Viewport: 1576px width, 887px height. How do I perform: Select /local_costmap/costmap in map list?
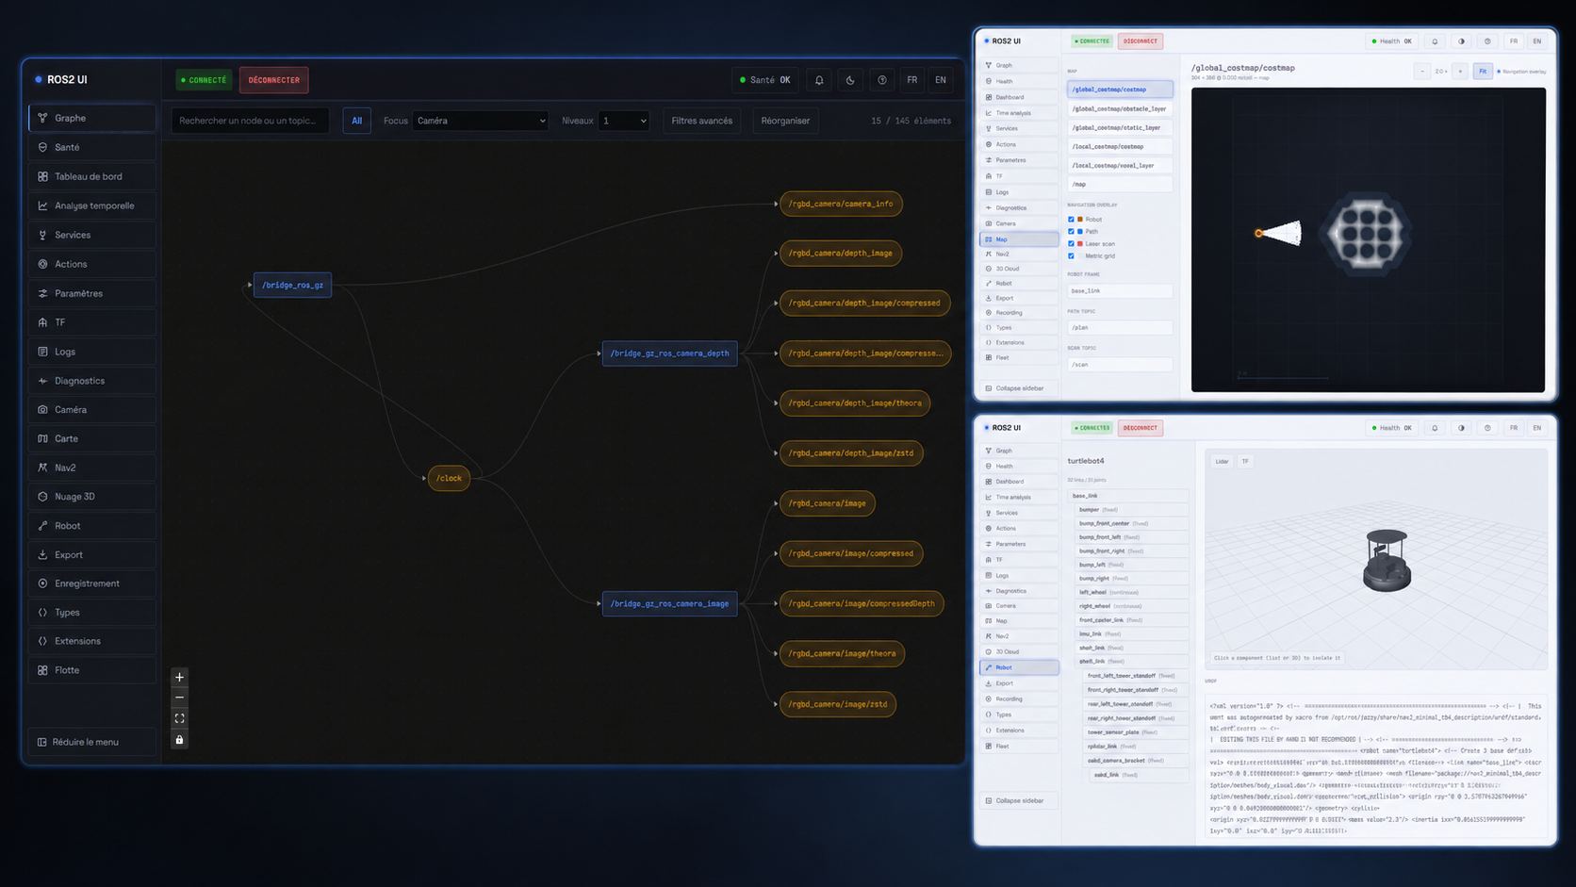pyautogui.click(x=1120, y=146)
